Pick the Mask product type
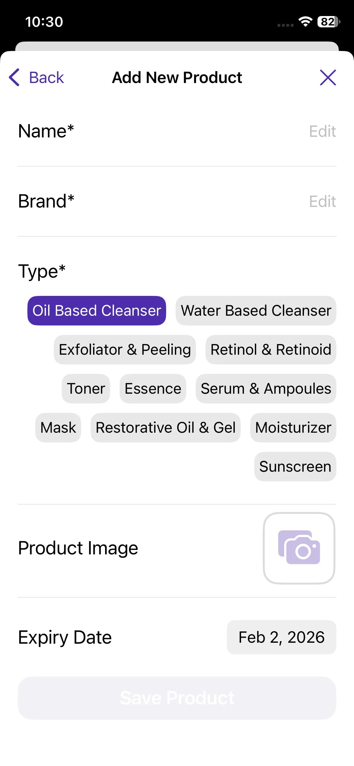Image resolution: width=354 pixels, height=766 pixels. tap(58, 428)
